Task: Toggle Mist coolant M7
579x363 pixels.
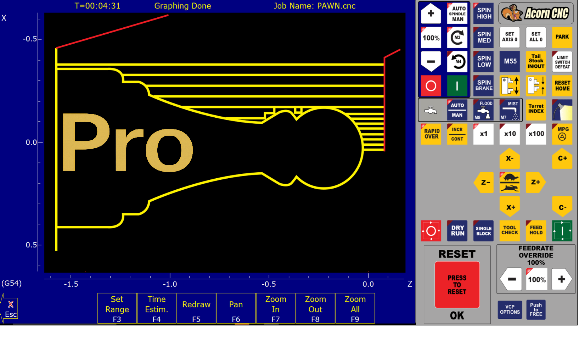Action: pyautogui.click(x=510, y=110)
